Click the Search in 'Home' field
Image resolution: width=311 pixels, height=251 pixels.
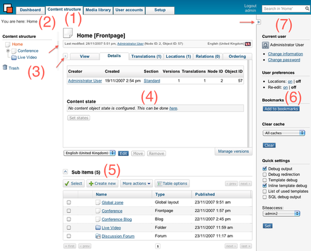pos(283,8)
